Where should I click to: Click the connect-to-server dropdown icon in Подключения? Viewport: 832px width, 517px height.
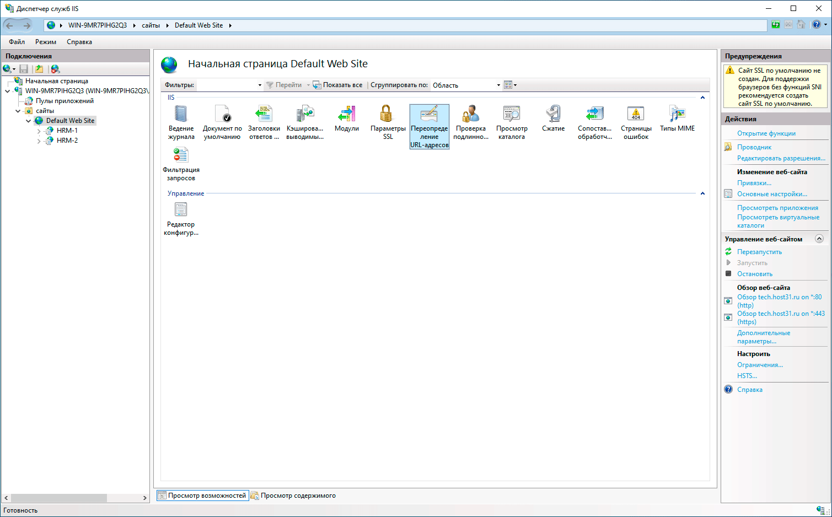(9, 69)
